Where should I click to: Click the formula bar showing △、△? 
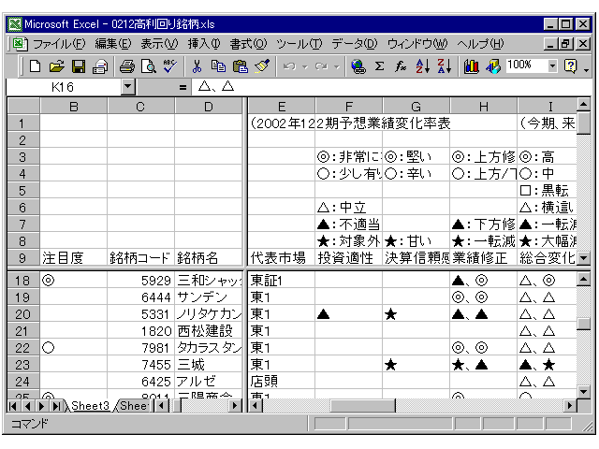pyautogui.click(x=391, y=87)
